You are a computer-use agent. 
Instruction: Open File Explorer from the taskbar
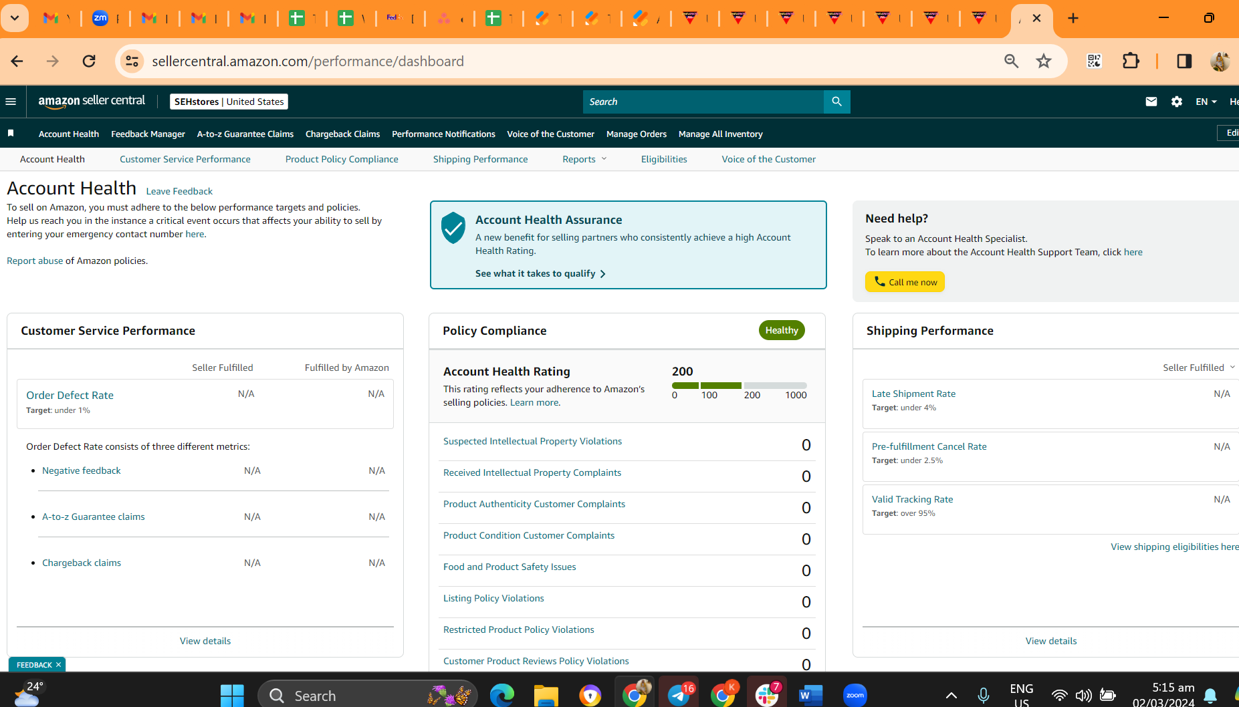pyautogui.click(x=546, y=696)
